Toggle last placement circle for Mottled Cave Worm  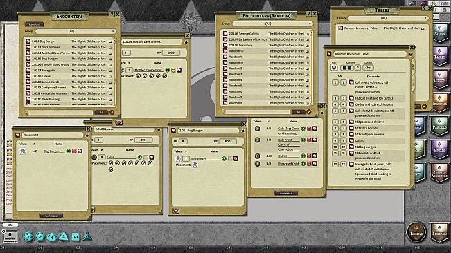click(x=164, y=76)
